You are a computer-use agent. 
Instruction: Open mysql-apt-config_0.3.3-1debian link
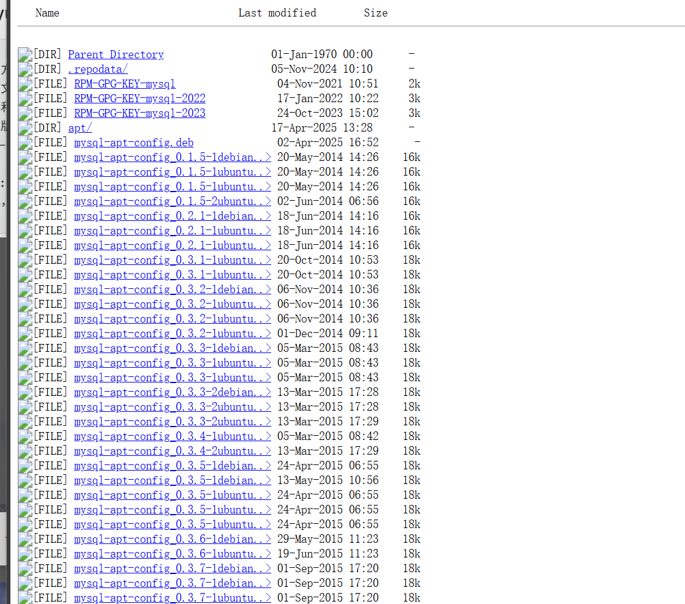[173, 349]
